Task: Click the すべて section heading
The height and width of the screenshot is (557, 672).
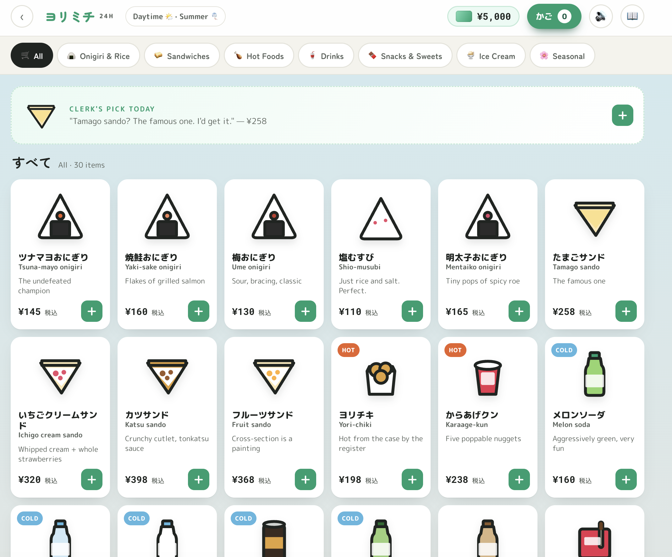Action: point(31,163)
